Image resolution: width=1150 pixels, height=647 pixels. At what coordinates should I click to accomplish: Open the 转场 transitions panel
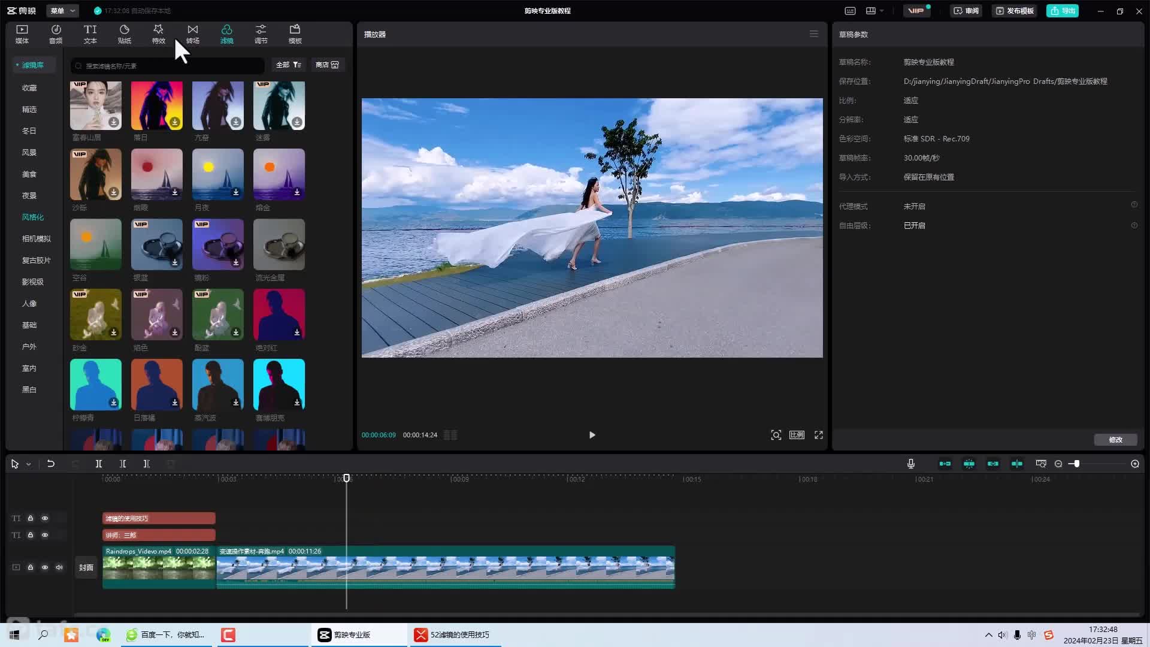193,34
